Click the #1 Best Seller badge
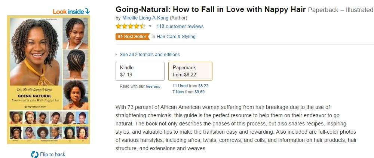The height and width of the screenshot is (158, 374). click(132, 36)
